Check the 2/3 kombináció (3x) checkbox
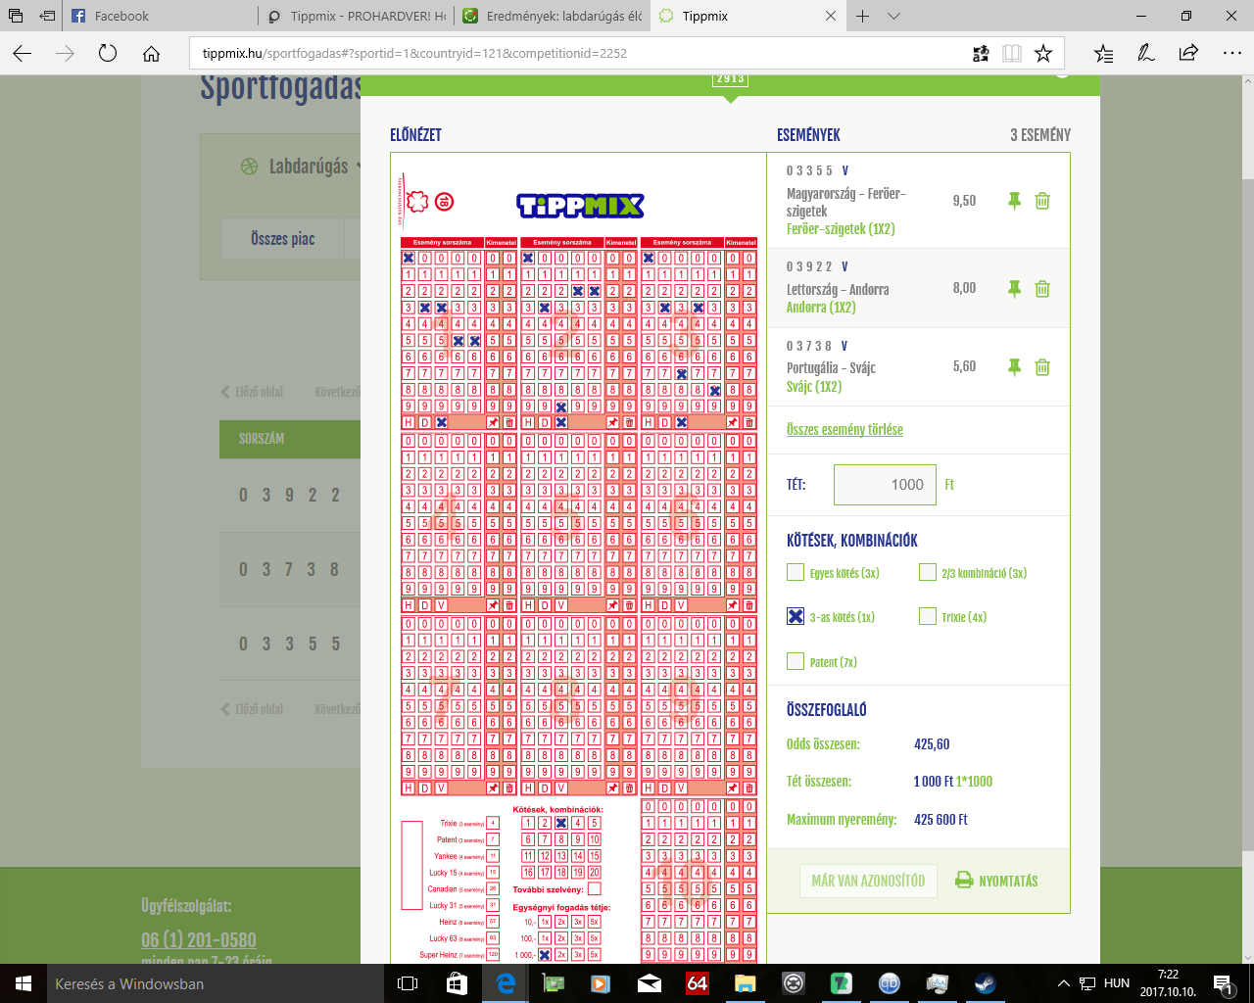Viewport: 1254px width, 1003px height. [927, 572]
